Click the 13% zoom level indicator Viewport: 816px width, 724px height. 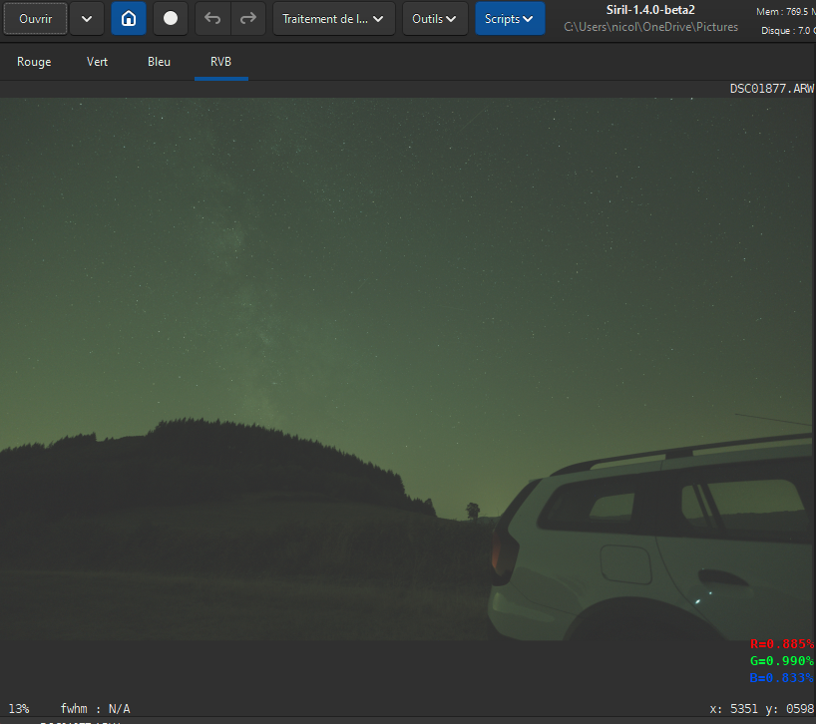[x=19, y=709]
